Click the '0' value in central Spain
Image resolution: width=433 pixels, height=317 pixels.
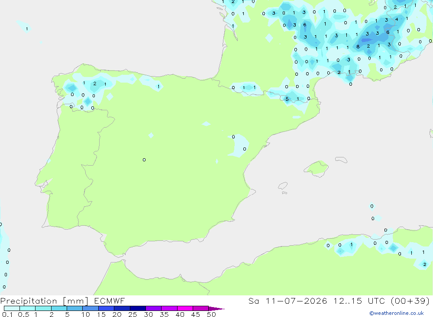click(x=144, y=160)
